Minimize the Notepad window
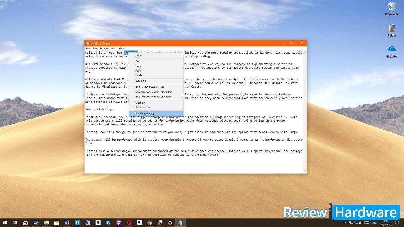The image size is (404, 227). click(x=282, y=43)
